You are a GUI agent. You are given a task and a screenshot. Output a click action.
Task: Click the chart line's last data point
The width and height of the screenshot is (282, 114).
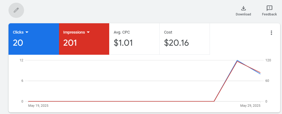click(x=260, y=74)
